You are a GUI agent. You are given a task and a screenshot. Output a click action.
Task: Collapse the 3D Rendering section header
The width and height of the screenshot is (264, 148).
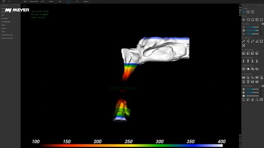[243, 86]
